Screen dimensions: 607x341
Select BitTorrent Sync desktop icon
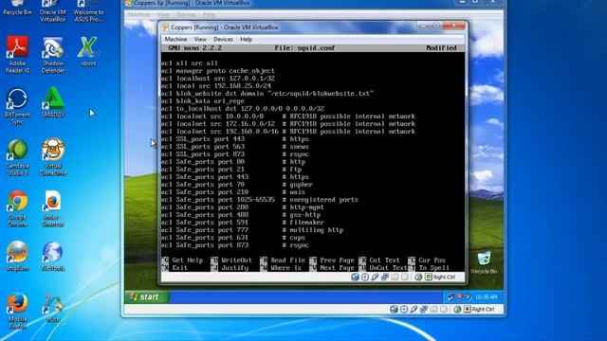(17, 106)
